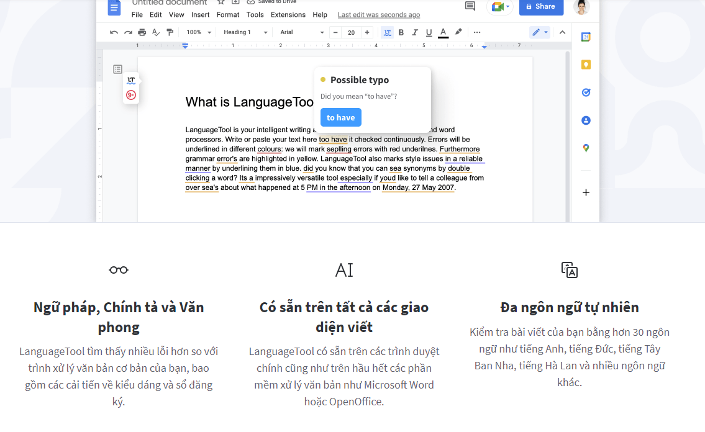Open Google Keep from the side panel

pyautogui.click(x=585, y=64)
